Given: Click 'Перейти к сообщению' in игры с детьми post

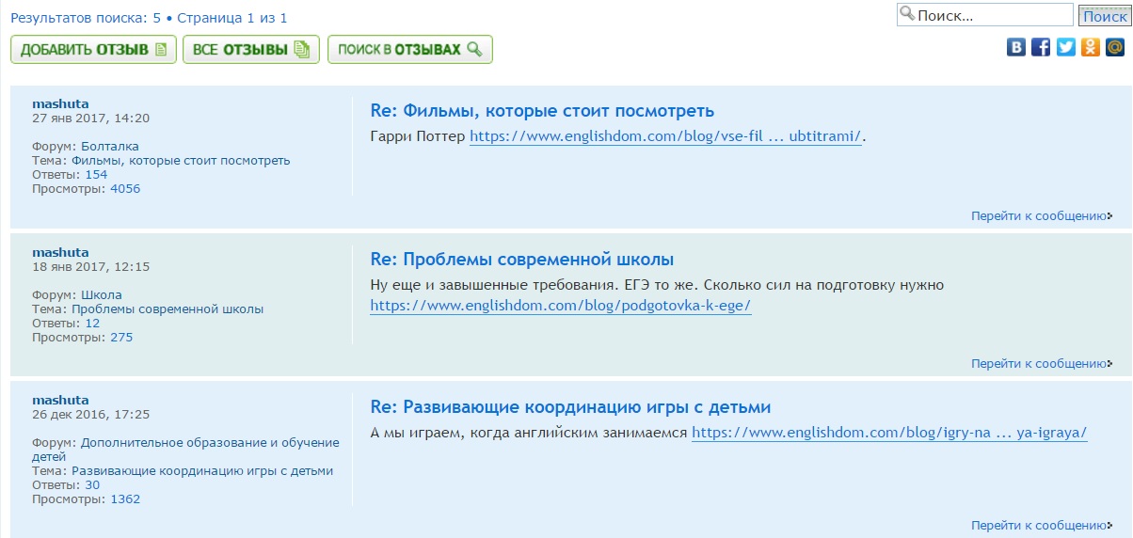Looking at the screenshot, I should [x=1041, y=525].
